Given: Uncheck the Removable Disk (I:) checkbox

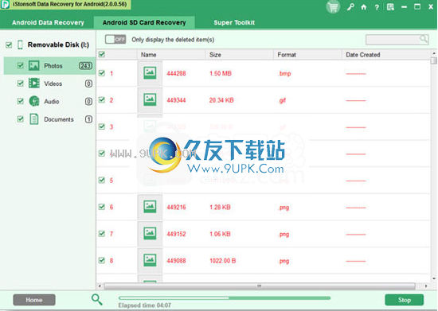Looking at the screenshot, I should pos(9,45).
